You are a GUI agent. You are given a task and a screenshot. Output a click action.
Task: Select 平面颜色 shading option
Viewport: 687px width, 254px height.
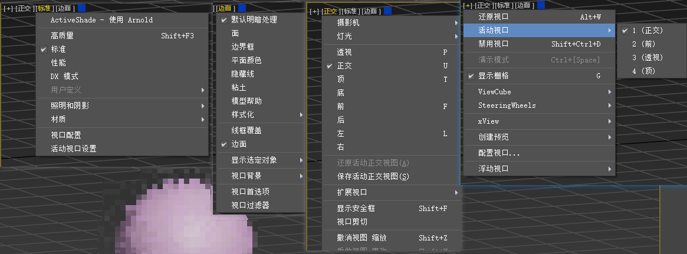click(260, 61)
